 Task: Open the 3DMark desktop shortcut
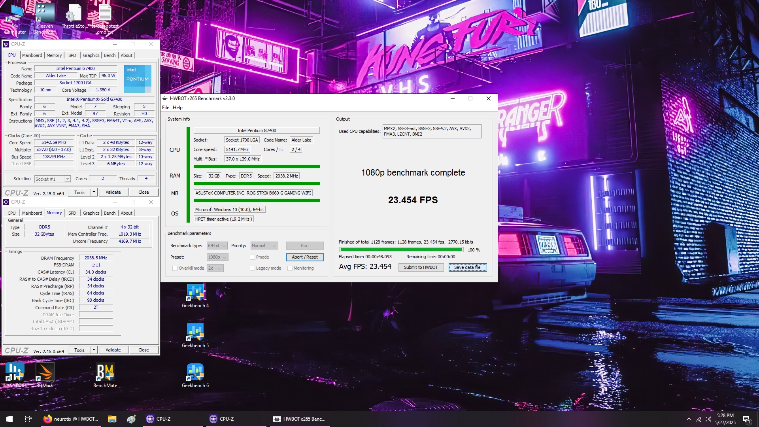[45, 376]
